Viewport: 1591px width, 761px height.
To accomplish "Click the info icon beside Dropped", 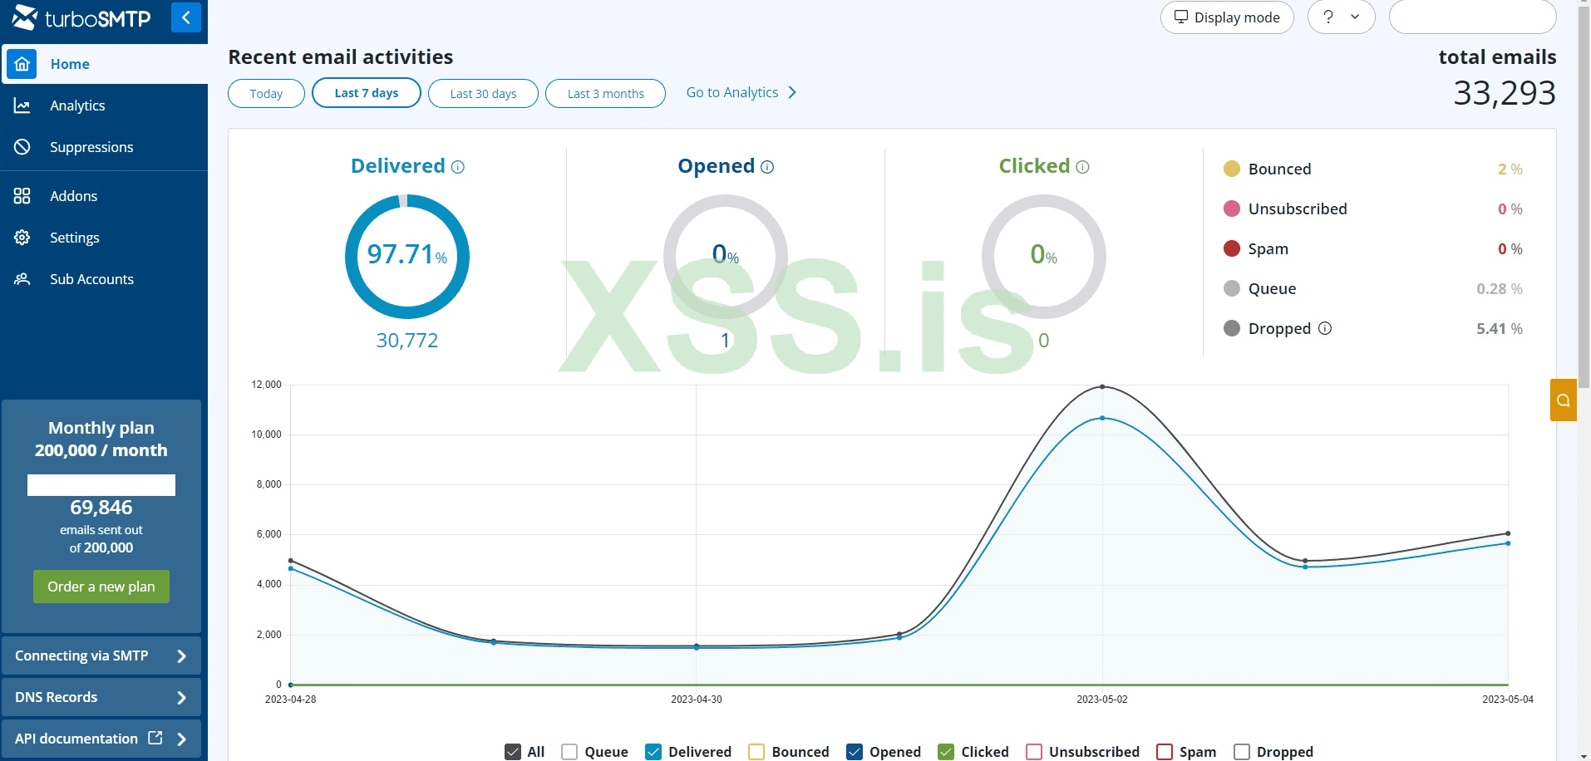I will [1325, 328].
